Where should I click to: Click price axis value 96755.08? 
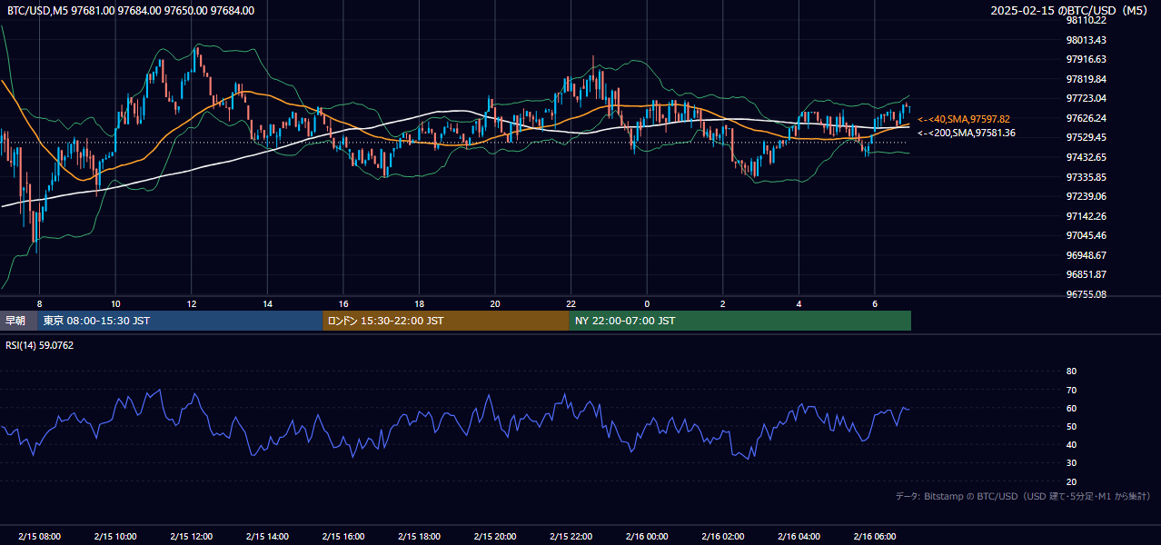click(x=1086, y=294)
